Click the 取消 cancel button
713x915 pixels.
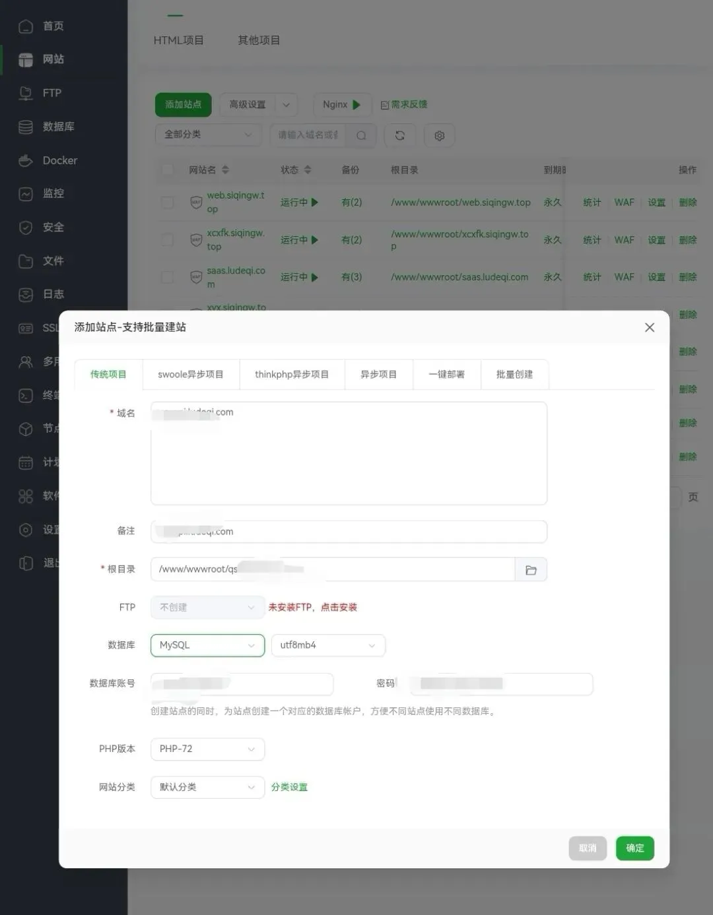pos(588,848)
